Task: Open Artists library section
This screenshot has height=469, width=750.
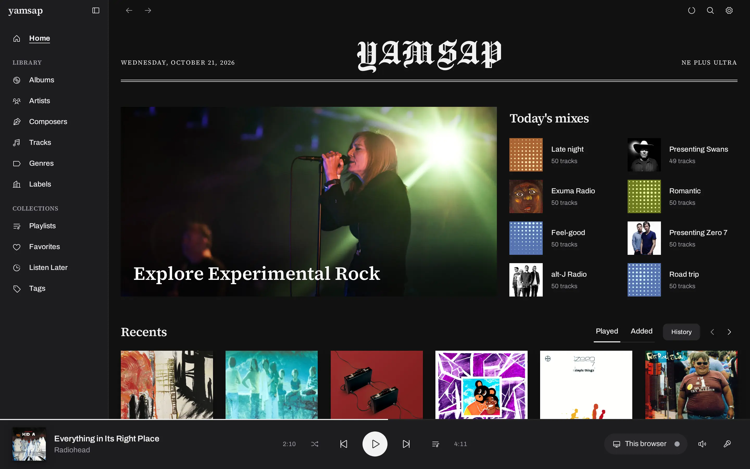Action: tap(39, 101)
